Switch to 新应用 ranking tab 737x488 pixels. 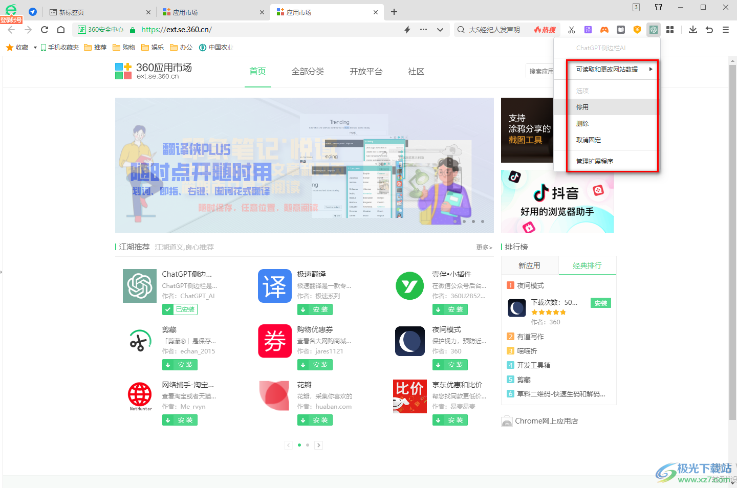[x=529, y=265]
